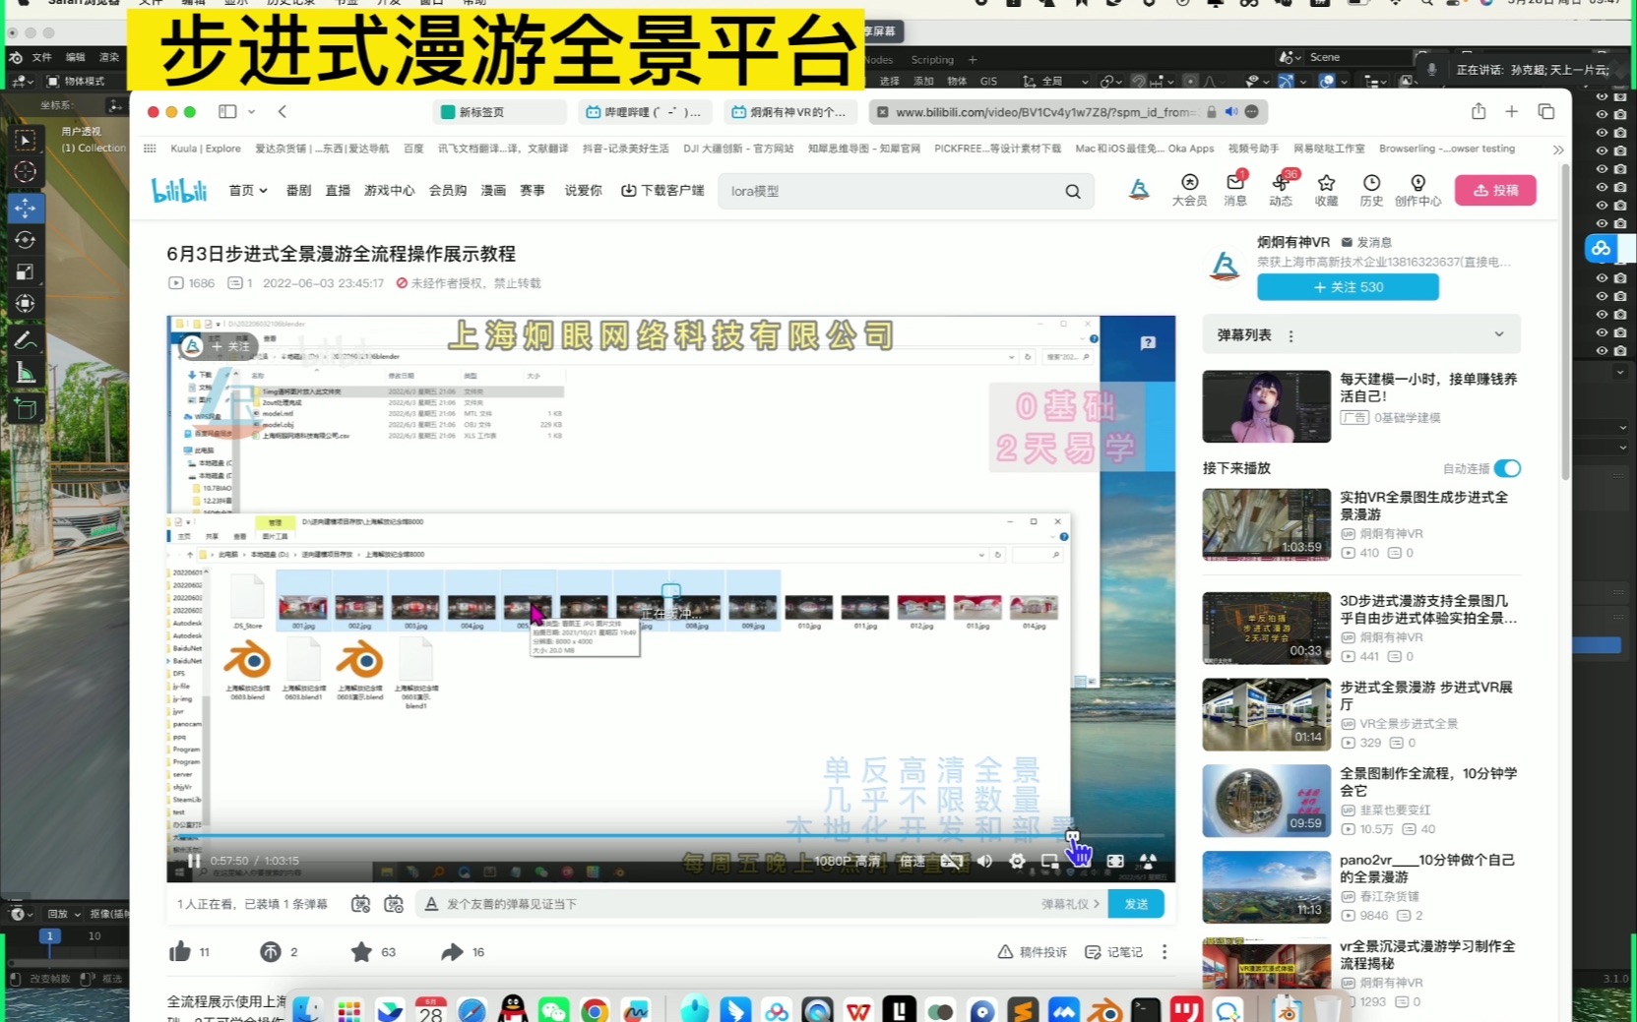
Task: Open Safari tab overview icon
Action: [1545, 111]
